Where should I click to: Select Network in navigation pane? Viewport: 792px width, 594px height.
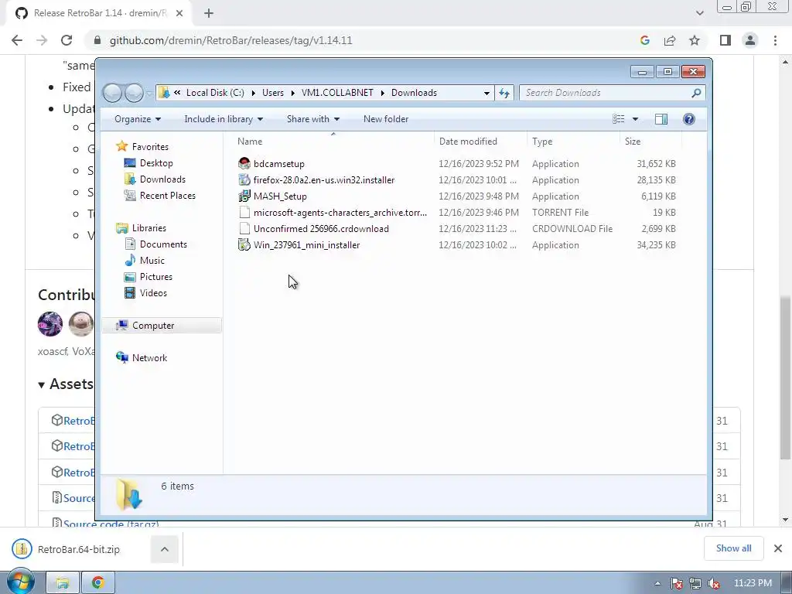(149, 358)
